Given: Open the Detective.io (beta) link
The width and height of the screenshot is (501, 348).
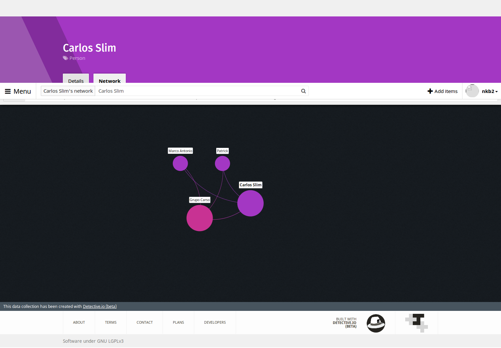Looking at the screenshot, I should (x=100, y=307).
